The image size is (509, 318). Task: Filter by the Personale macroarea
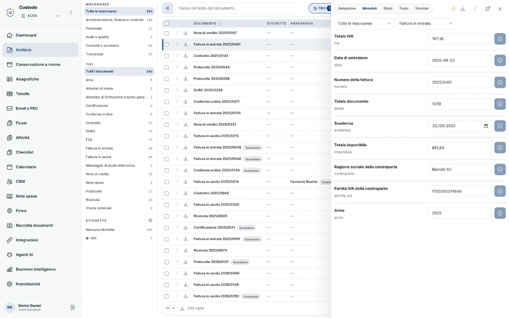[119, 28]
